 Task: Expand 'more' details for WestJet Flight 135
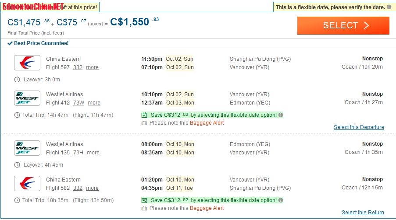tap(93, 153)
